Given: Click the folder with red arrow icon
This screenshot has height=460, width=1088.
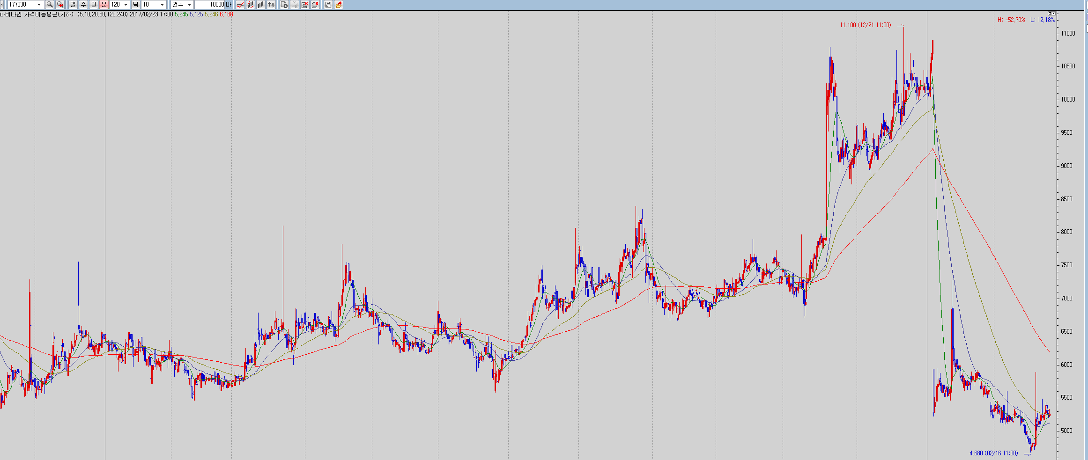Looking at the screenshot, I should [x=339, y=5].
